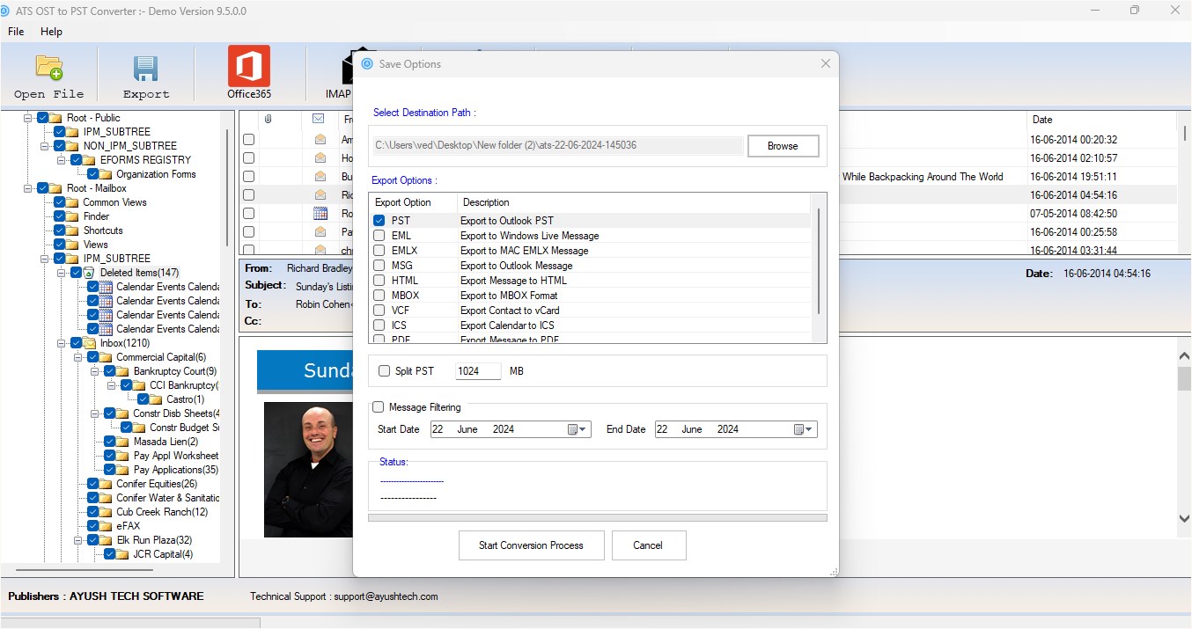This screenshot has height=629, width=1192.
Task: Click the Export floppy-disk toolbar icon
Action: (x=145, y=69)
